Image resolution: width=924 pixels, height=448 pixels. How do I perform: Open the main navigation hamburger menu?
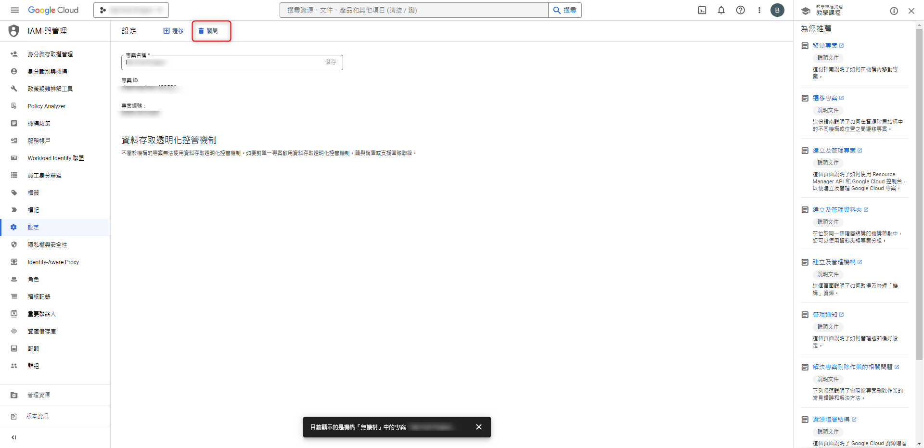[14, 10]
